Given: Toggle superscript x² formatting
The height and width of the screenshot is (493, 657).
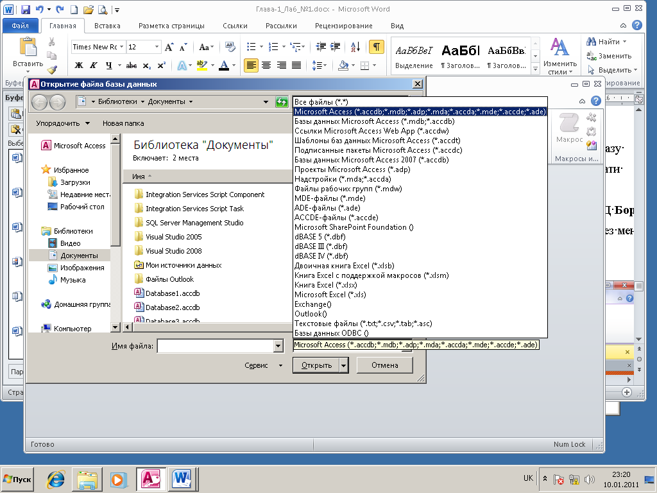Looking at the screenshot, I should 161,65.
